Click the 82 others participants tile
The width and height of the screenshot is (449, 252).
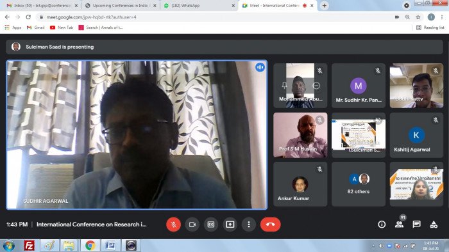point(358,184)
